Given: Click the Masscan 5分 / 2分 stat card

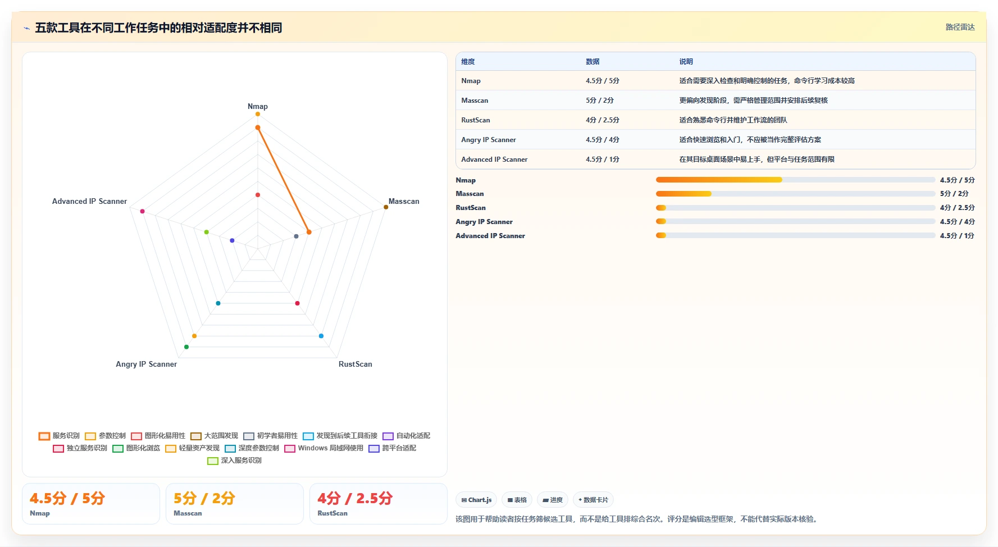Looking at the screenshot, I should tap(235, 504).
